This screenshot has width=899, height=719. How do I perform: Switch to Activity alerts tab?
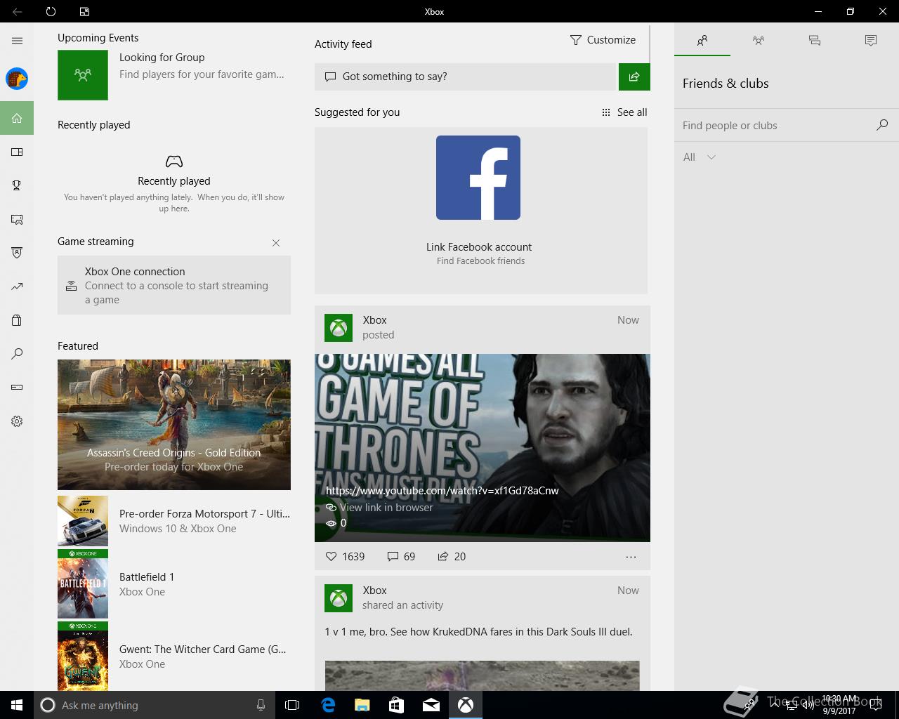pos(871,41)
